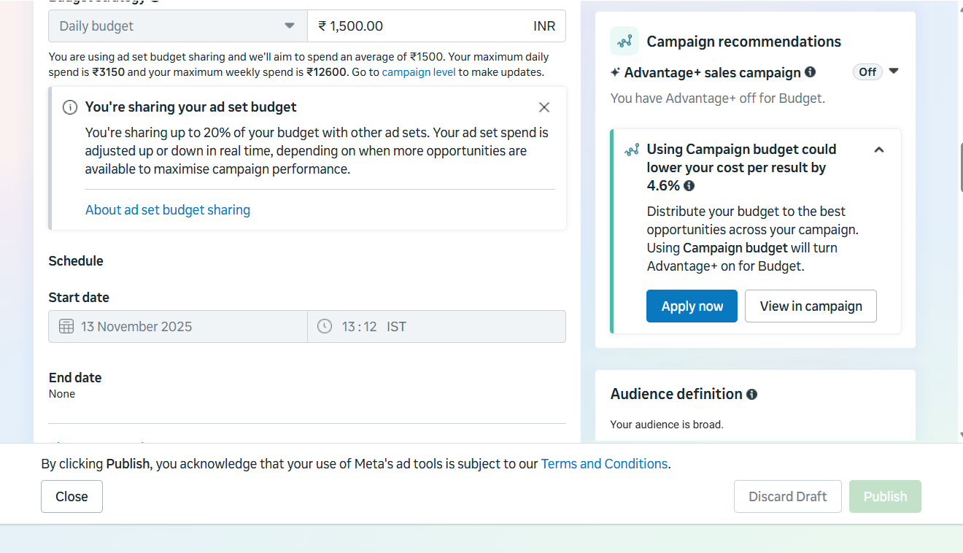Screen dimensions: 963x553
Task: Click info icon beside 4.6% cost estimate
Action: click(689, 186)
